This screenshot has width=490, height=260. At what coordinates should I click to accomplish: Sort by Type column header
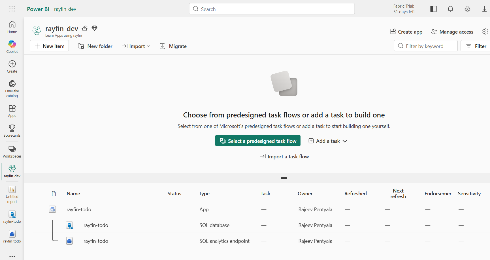coord(204,194)
